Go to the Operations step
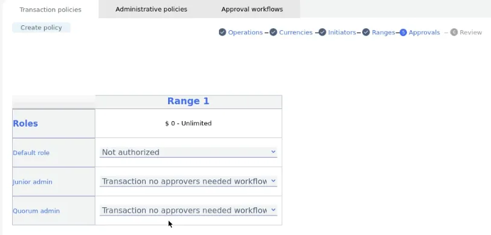The image size is (491, 235). tap(245, 33)
